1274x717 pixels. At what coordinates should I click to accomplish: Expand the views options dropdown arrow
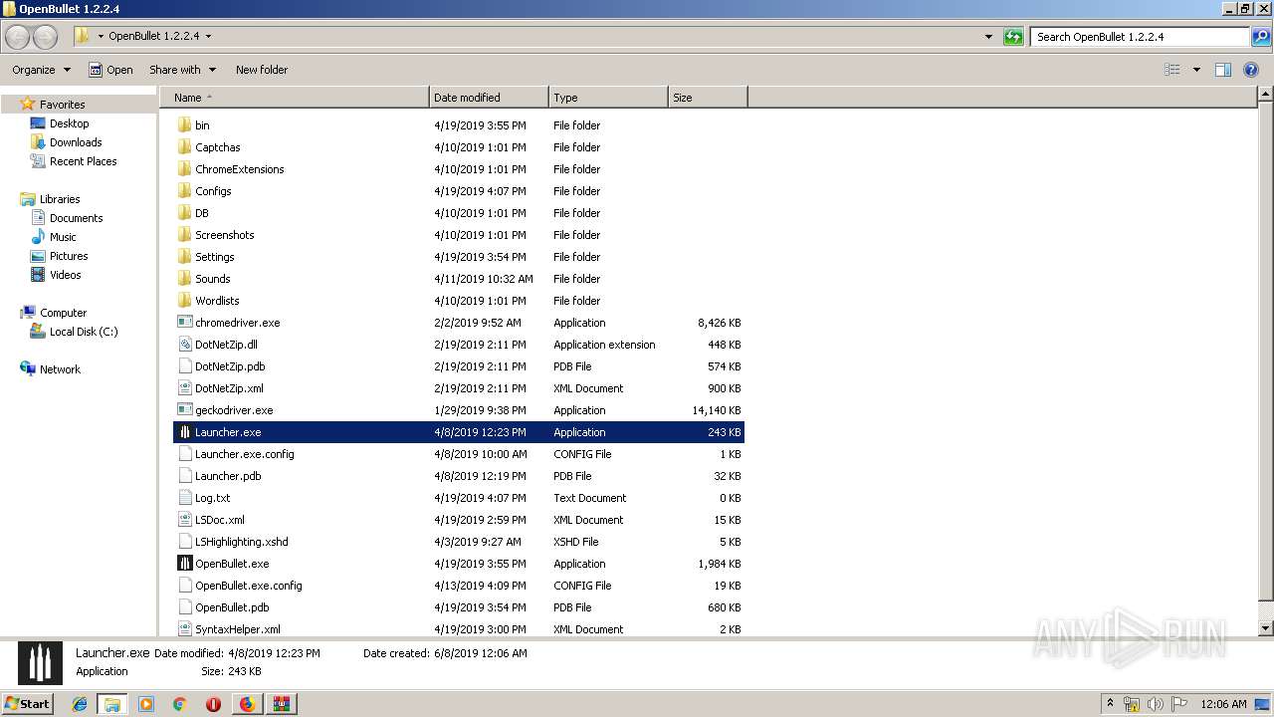[1196, 70]
